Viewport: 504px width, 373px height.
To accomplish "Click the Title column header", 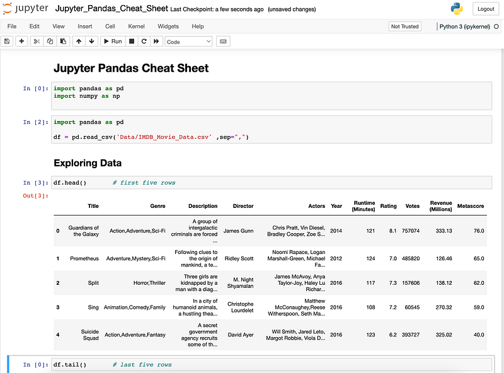I will 93,206.
